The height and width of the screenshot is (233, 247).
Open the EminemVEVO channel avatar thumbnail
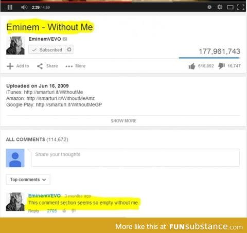15,46
